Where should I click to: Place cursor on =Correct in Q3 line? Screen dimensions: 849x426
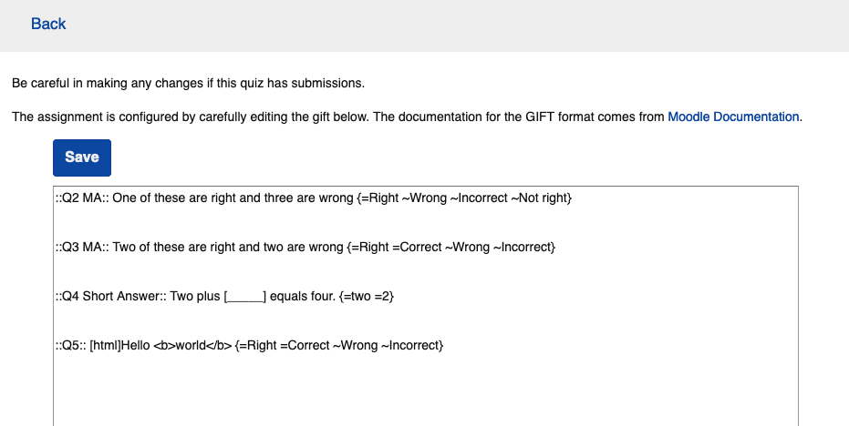point(419,248)
